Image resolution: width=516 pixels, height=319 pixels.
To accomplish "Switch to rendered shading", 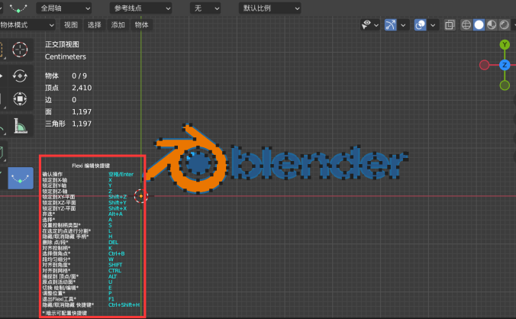I will (504, 25).
